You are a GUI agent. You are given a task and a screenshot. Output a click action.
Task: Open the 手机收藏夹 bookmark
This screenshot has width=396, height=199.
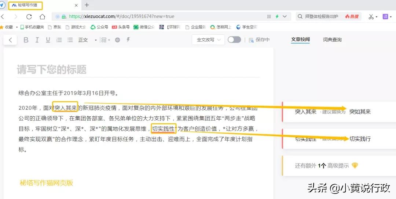[32, 27]
